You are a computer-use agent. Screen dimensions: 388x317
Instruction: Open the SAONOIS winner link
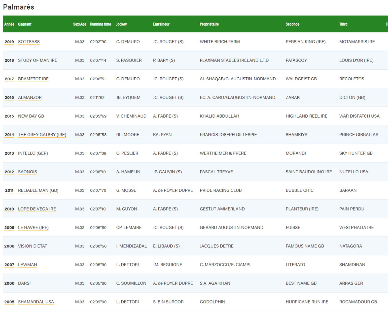coord(27,172)
